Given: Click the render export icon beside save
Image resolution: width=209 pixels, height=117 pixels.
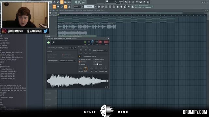Looking at the screenshot, I should (144, 2).
